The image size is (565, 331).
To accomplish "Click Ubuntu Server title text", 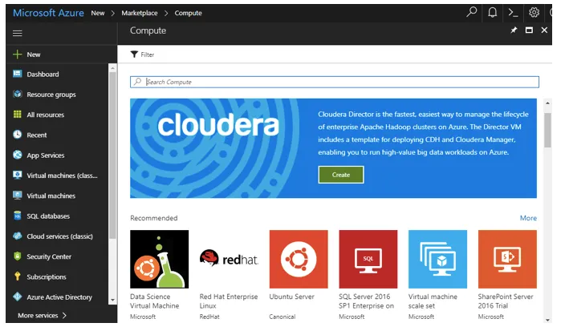I will (291, 297).
